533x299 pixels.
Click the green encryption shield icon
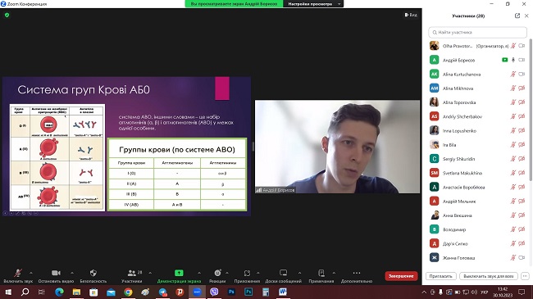coord(7,15)
